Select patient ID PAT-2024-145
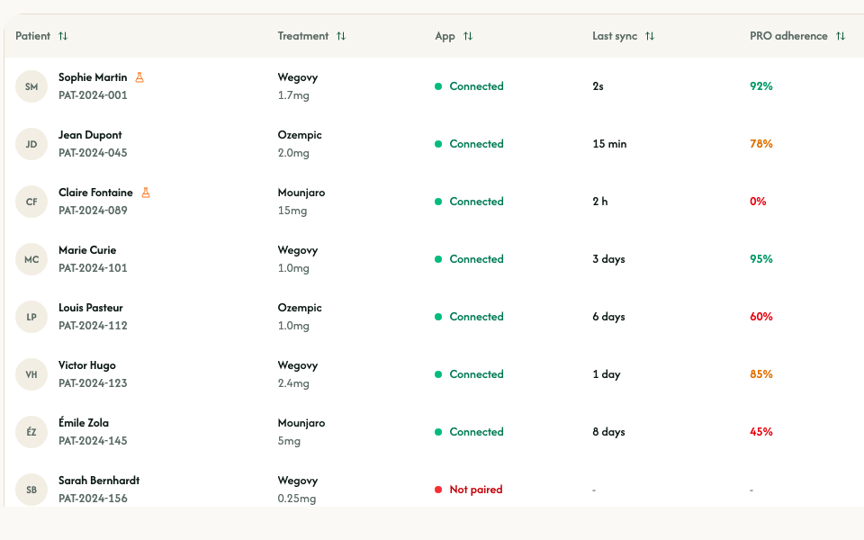 pyautogui.click(x=93, y=441)
